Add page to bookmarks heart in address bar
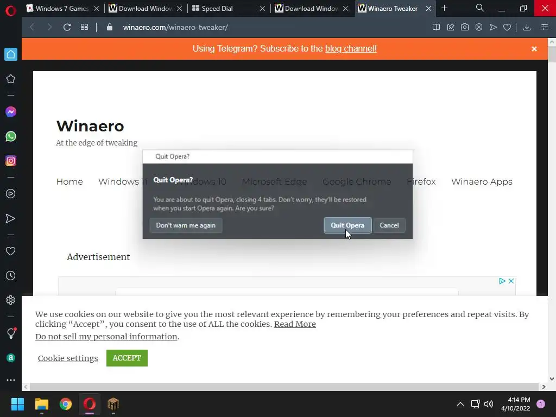Screen dimensions: 556x417 coord(507,27)
